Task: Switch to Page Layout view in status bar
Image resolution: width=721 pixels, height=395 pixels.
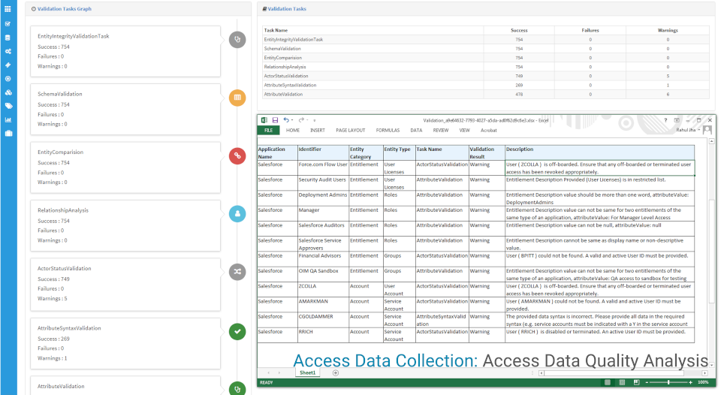Action: point(622,382)
